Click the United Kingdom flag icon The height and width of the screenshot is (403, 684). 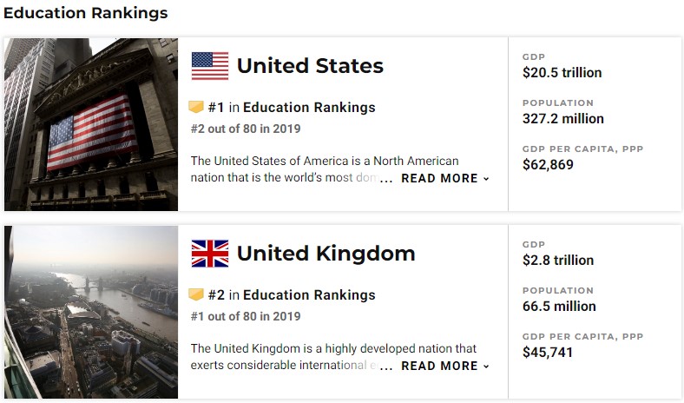click(210, 254)
